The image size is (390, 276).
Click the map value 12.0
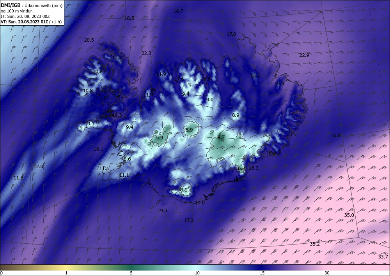38,167
